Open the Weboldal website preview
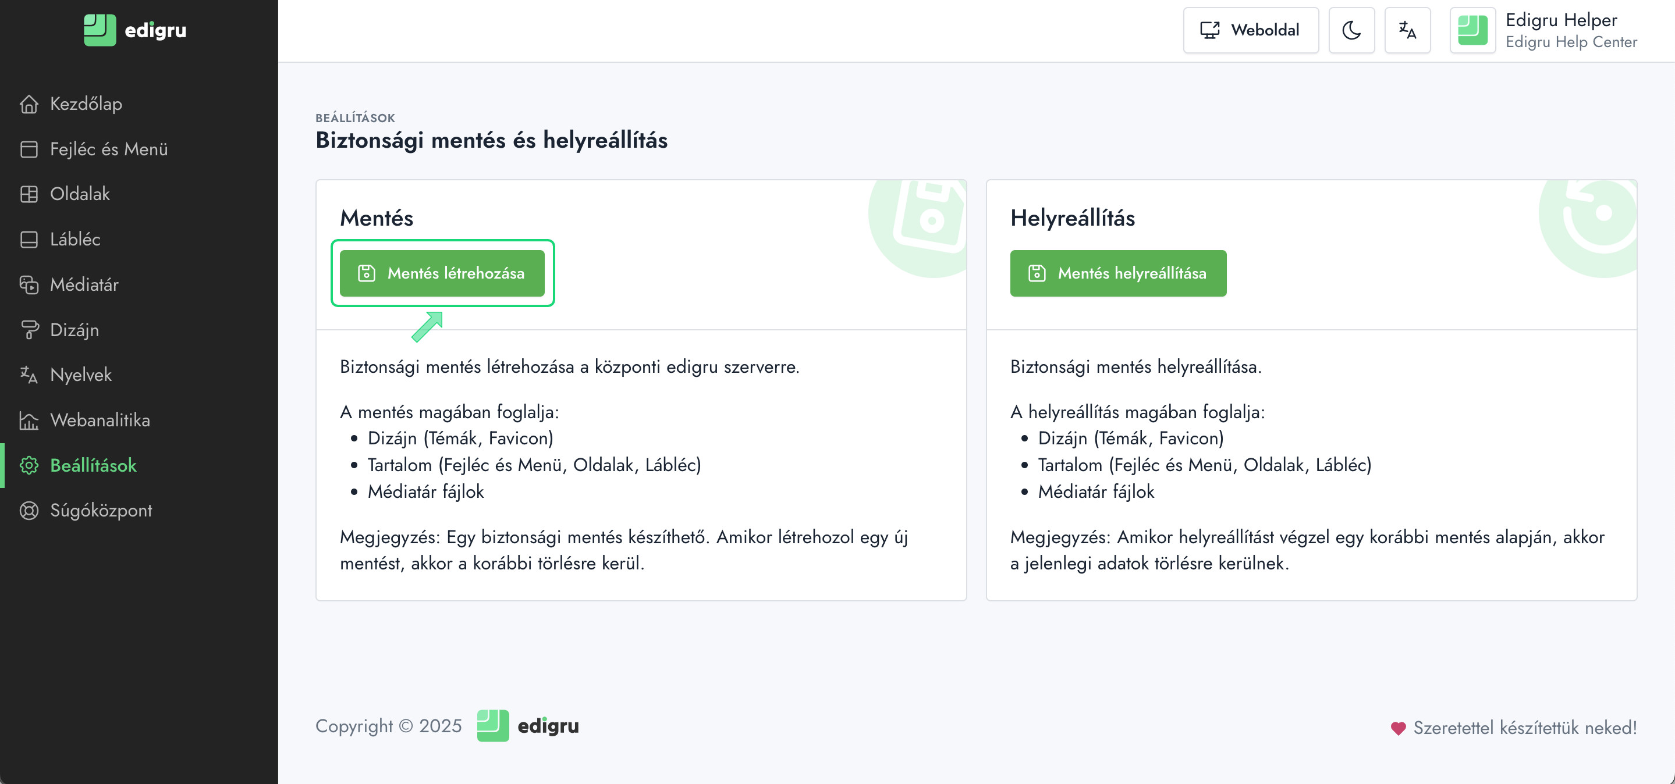The image size is (1675, 784). [x=1250, y=30]
